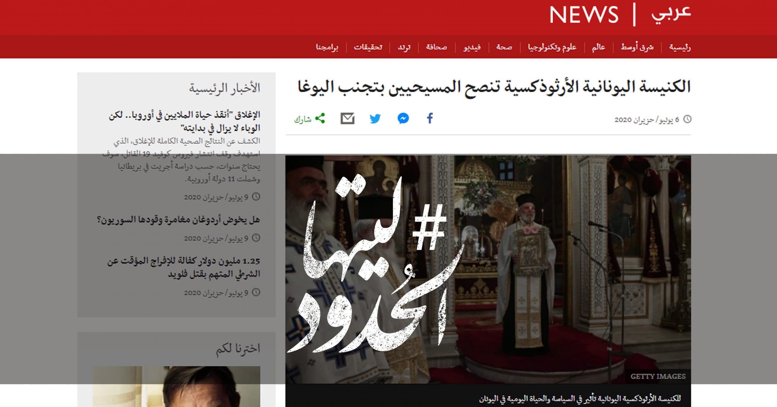
Task: Share article on Facebook icon
Action: [x=430, y=118]
